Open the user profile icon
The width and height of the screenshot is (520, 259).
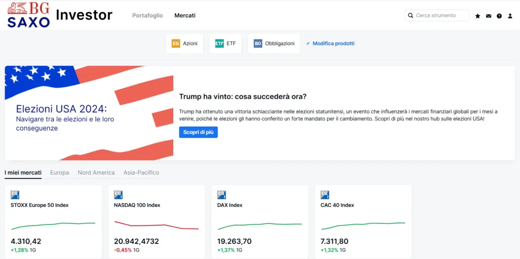point(510,16)
